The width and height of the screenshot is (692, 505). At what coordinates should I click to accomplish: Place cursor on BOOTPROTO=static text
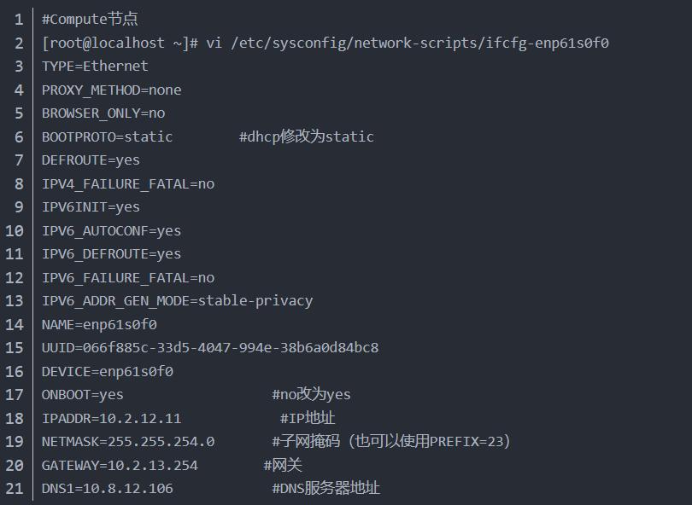(x=107, y=136)
